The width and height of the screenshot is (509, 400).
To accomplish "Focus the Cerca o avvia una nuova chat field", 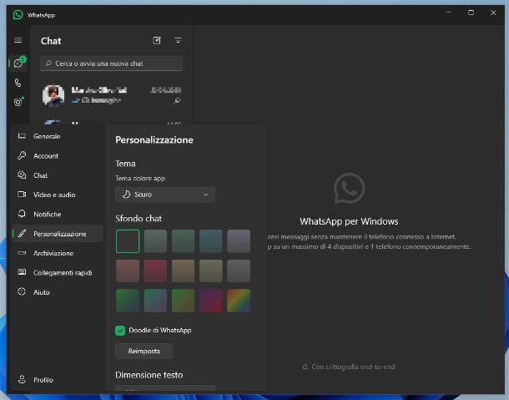I will (111, 63).
